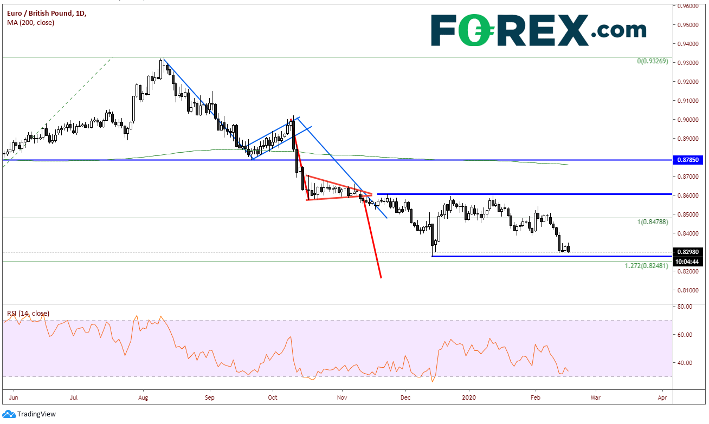Click the 0.93000 price axis label
Screen dimensions: 709x424
click(687, 63)
